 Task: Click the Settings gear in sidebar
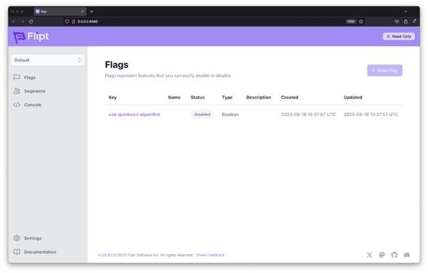coord(17,238)
